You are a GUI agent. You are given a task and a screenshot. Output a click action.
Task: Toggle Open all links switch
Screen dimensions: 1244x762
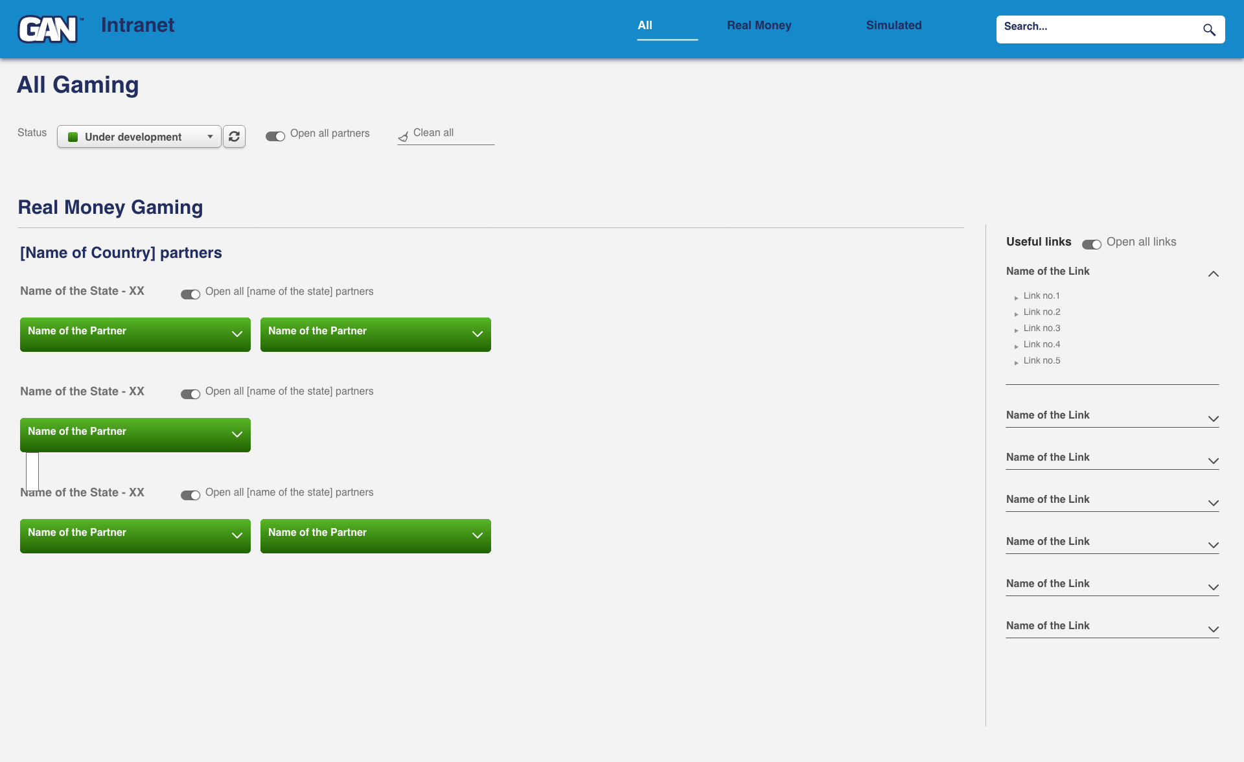coord(1091,244)
